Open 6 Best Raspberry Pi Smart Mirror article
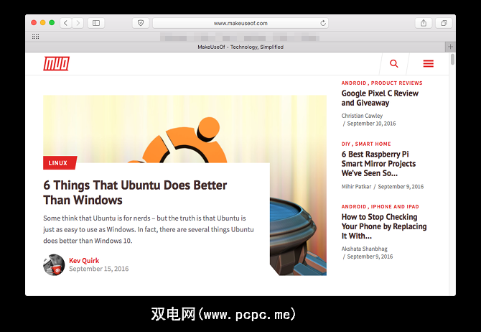Viewport: 481px width, 332px height. 378,164
